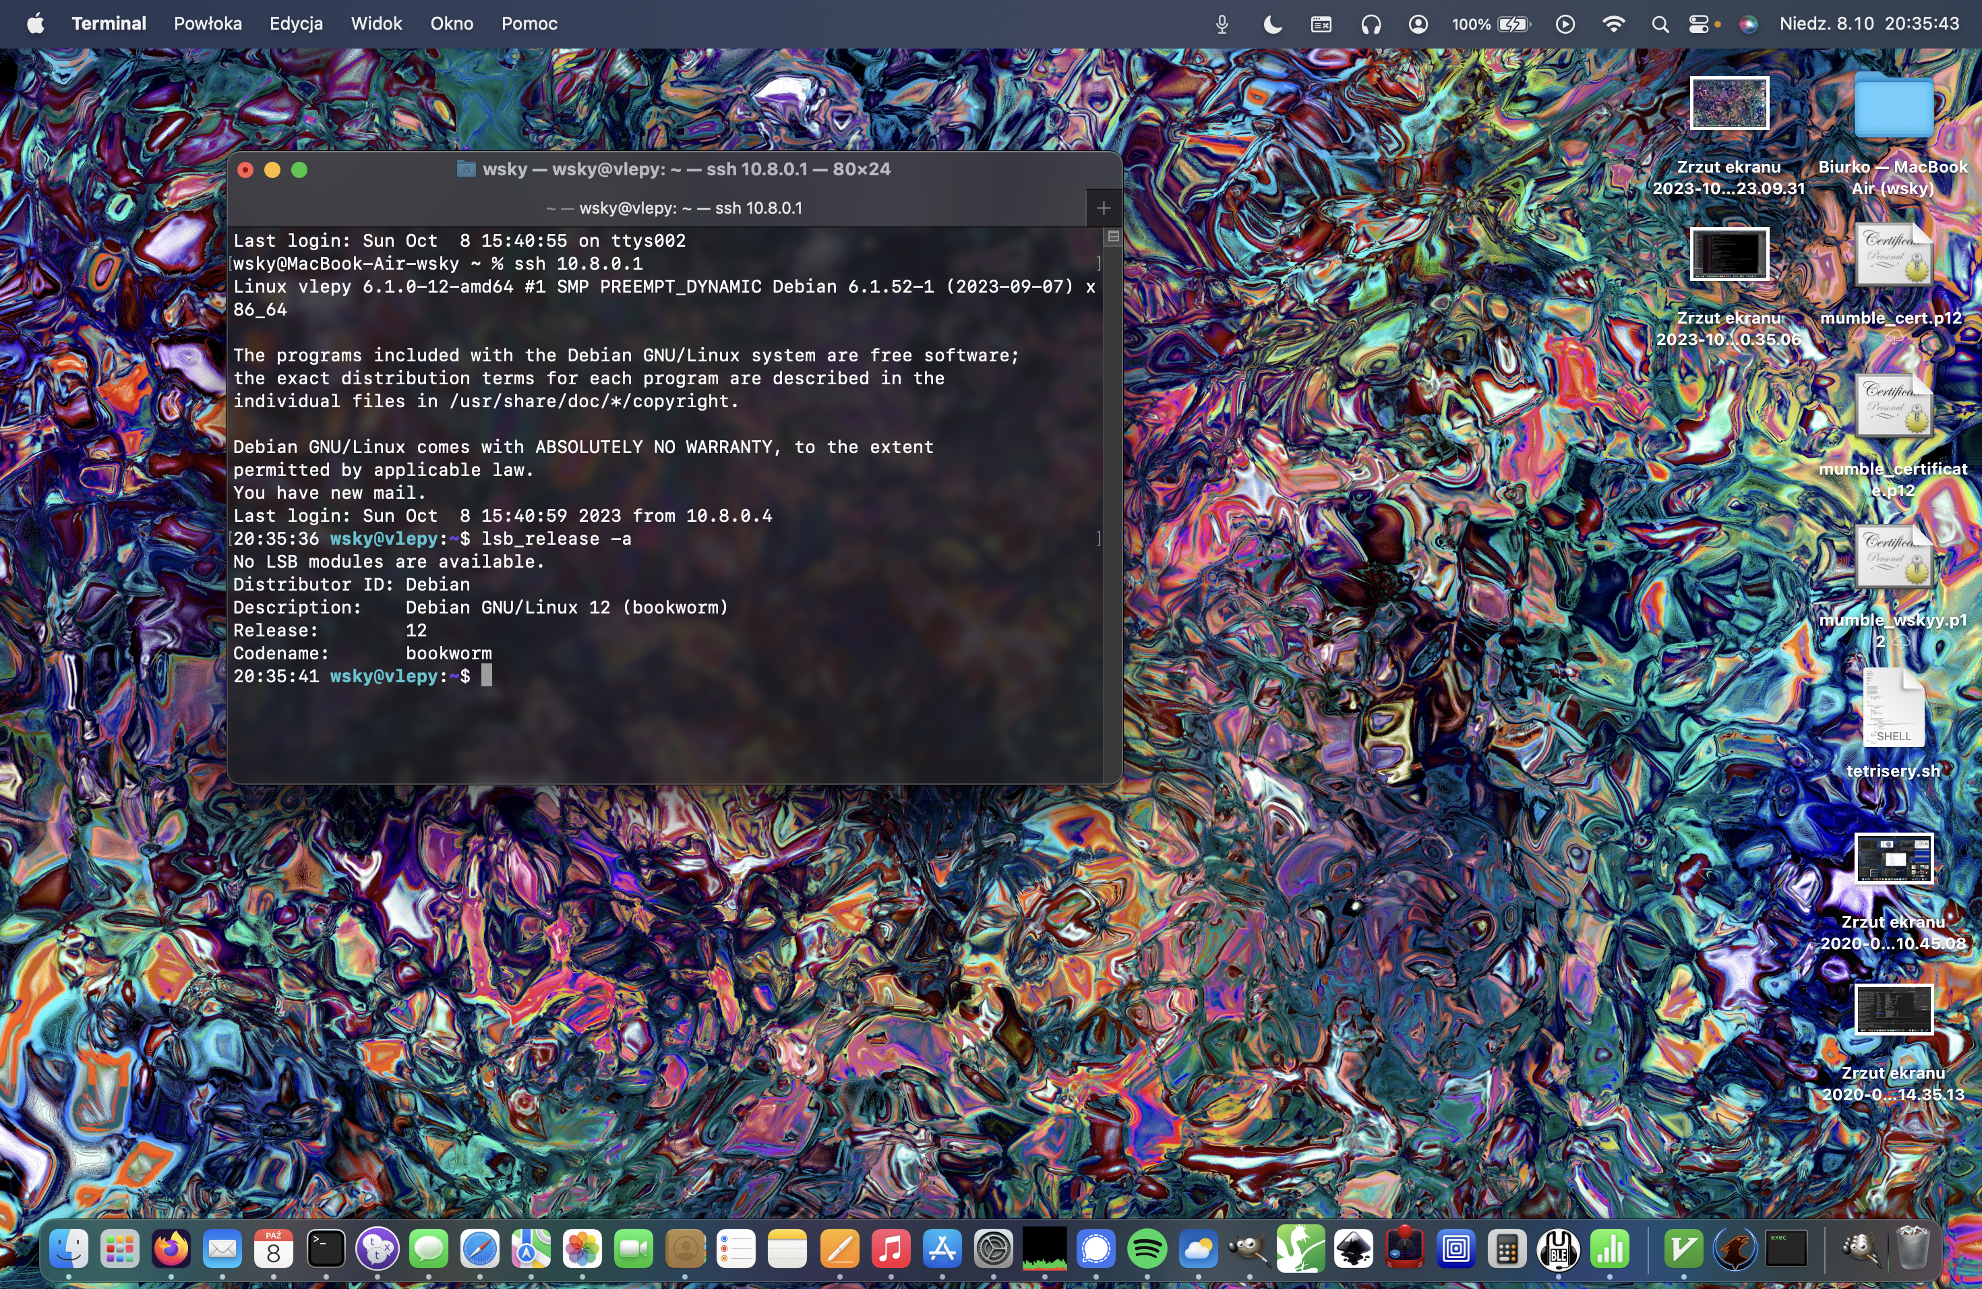Toggle microphone dictation icon in menu bar
Screen dimensions: 1982x1289
(1222, 24)
